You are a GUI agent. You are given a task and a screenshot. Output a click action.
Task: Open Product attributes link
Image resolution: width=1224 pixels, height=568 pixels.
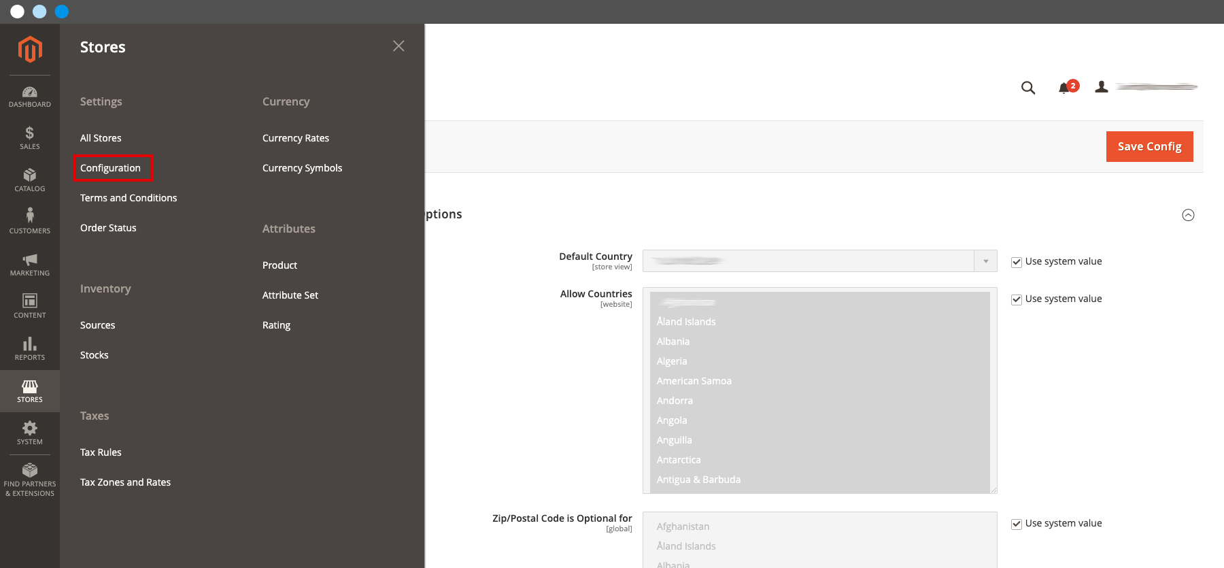pos(280,265)
